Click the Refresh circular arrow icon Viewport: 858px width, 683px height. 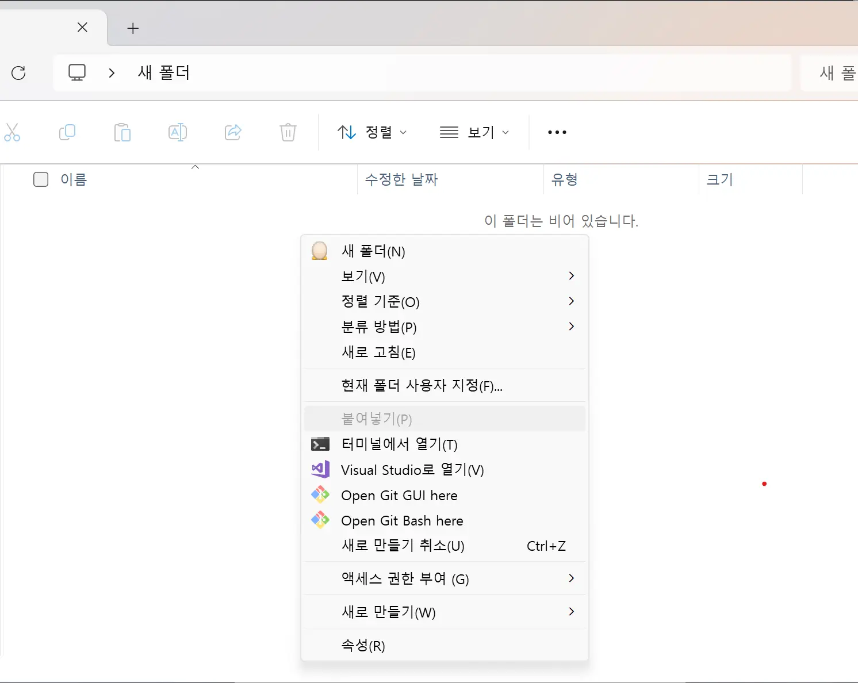18,73
